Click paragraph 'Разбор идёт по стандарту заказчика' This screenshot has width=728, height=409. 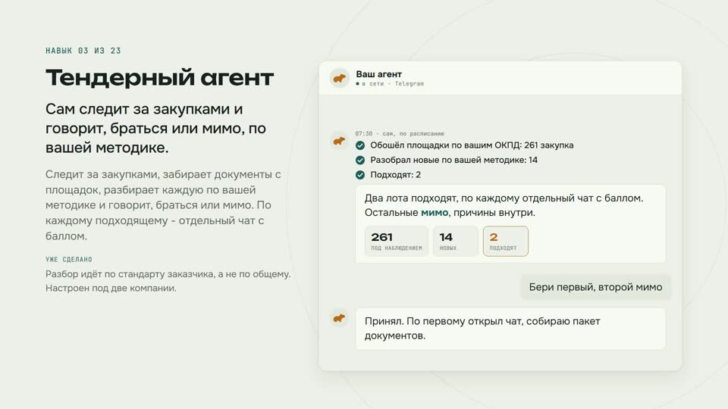tap(168, 281)
